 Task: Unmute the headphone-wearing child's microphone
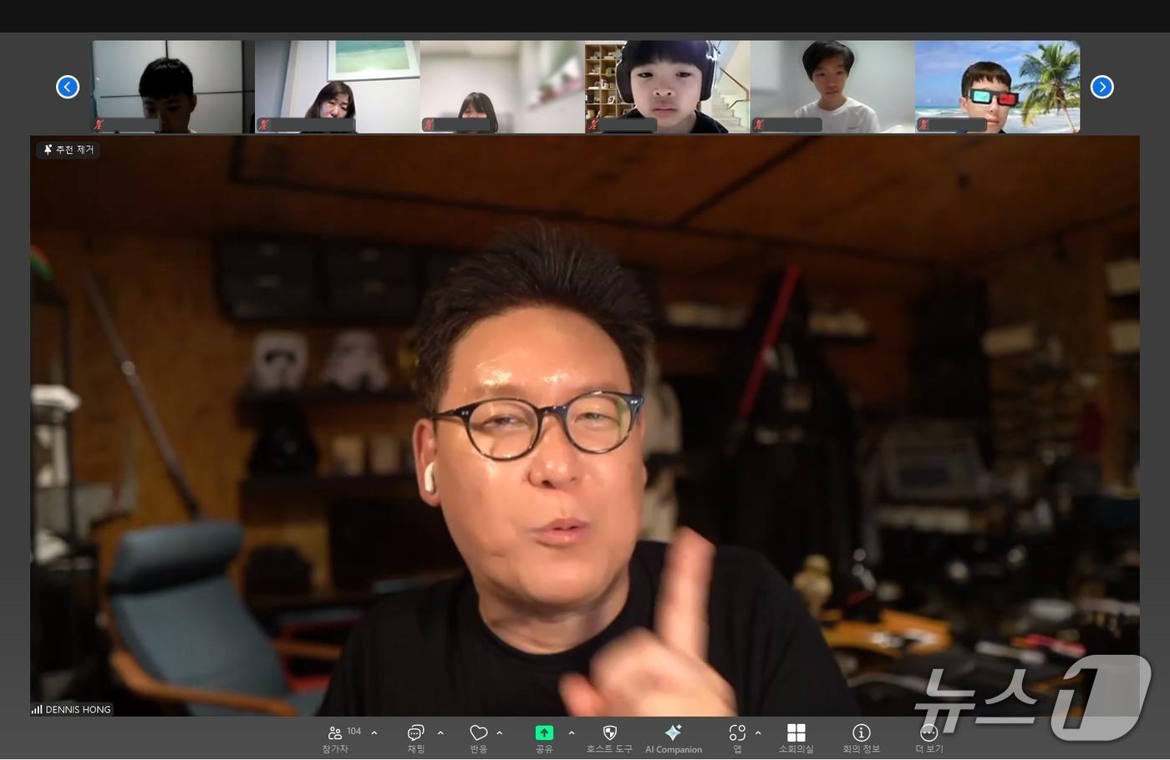(592, 124)
